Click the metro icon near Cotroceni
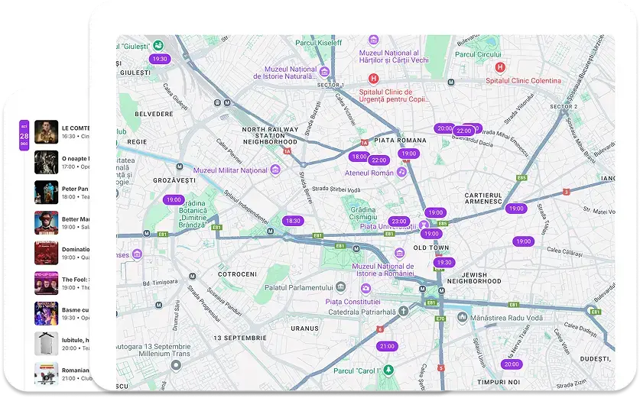The width and height of the screenshot is (640, 398). 192,276
